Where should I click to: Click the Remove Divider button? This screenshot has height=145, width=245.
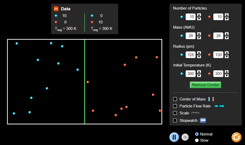point(206,85)
